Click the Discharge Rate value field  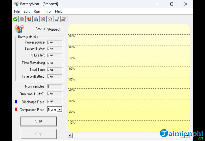coord(55,102)
